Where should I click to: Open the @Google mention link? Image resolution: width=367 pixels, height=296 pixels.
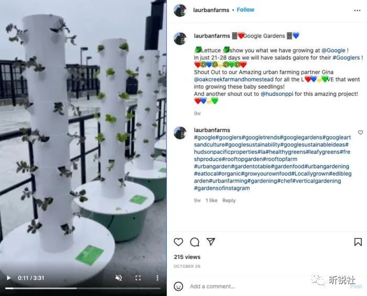point(333,50)
